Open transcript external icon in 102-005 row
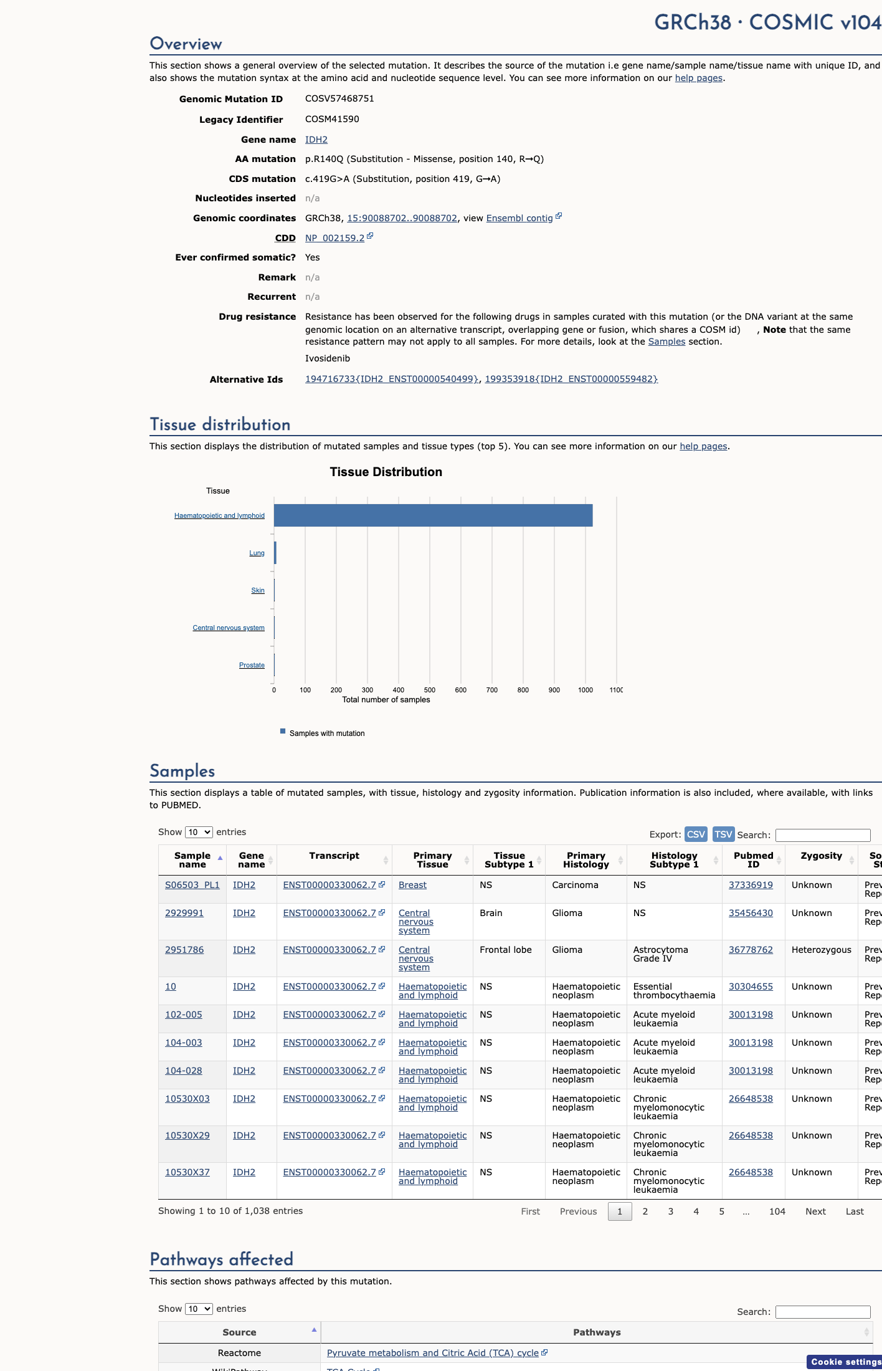 tap(382, 1014)
